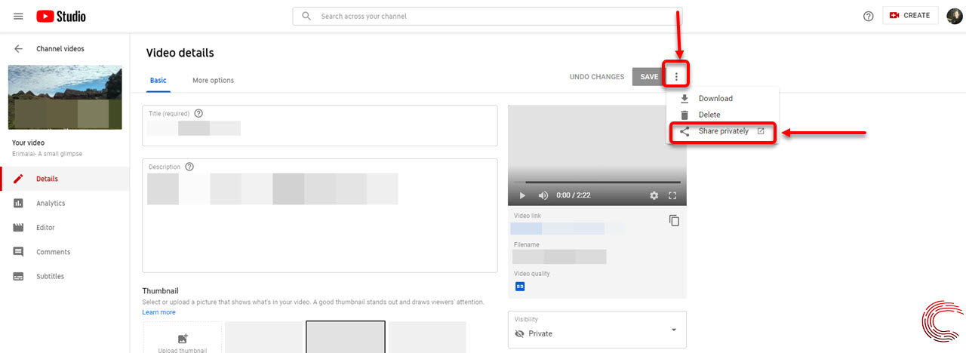Switch to the Basic tab
966x353 pixels.
pos(158,80)
